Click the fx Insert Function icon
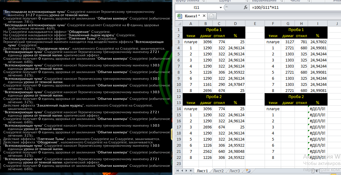 pyautogui.click(x=246, y=7)
